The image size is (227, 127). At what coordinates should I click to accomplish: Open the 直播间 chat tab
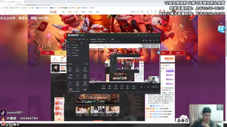pyautogui.click(x=167, y=65)
